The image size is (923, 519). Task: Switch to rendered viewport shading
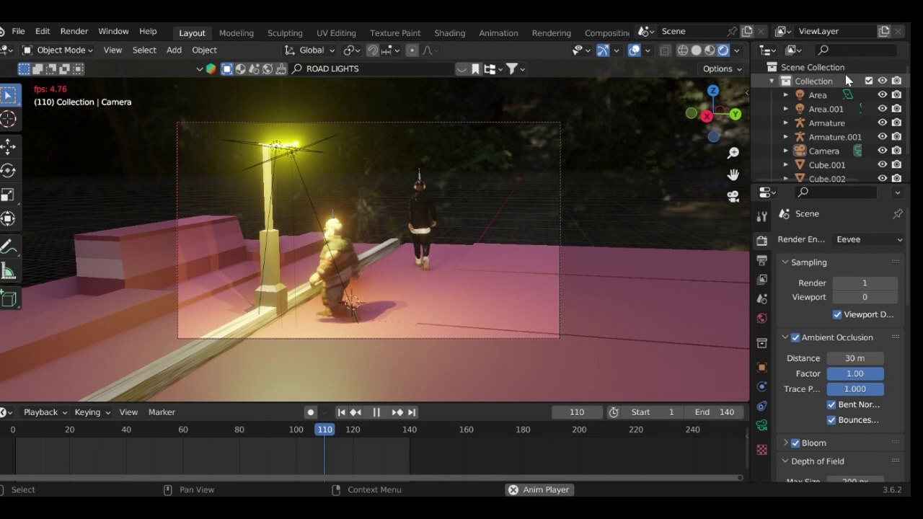pos(723,50)
